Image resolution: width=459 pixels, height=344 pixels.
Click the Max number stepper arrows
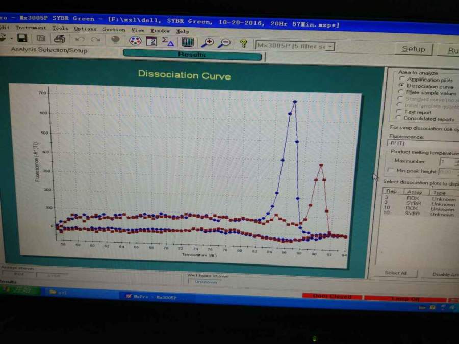point(456,162)
